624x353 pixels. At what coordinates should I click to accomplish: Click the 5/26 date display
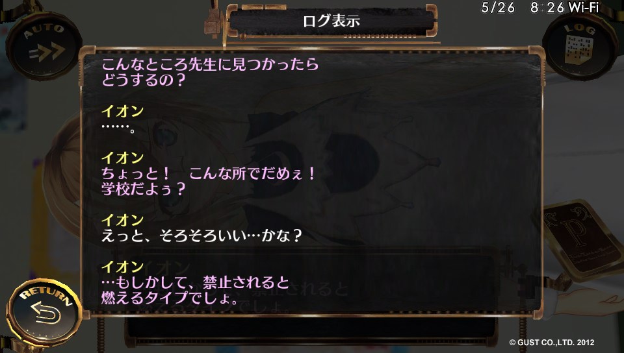coord(498,8)
